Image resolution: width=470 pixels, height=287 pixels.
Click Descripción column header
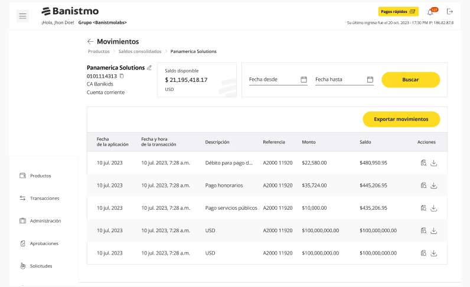(217, 142)
